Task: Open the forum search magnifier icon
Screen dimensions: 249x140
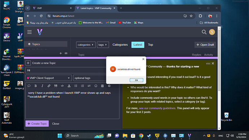Action: [x=204, y=32]
